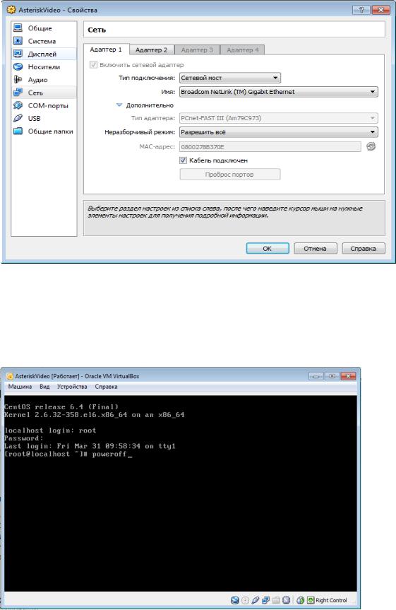Screen dimensions: 396x610
Task: Click the Сеть page heading
Action: pos(97,30)
